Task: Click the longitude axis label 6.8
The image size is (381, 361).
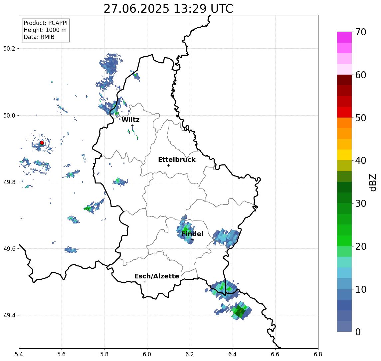Action: [318, 354]
